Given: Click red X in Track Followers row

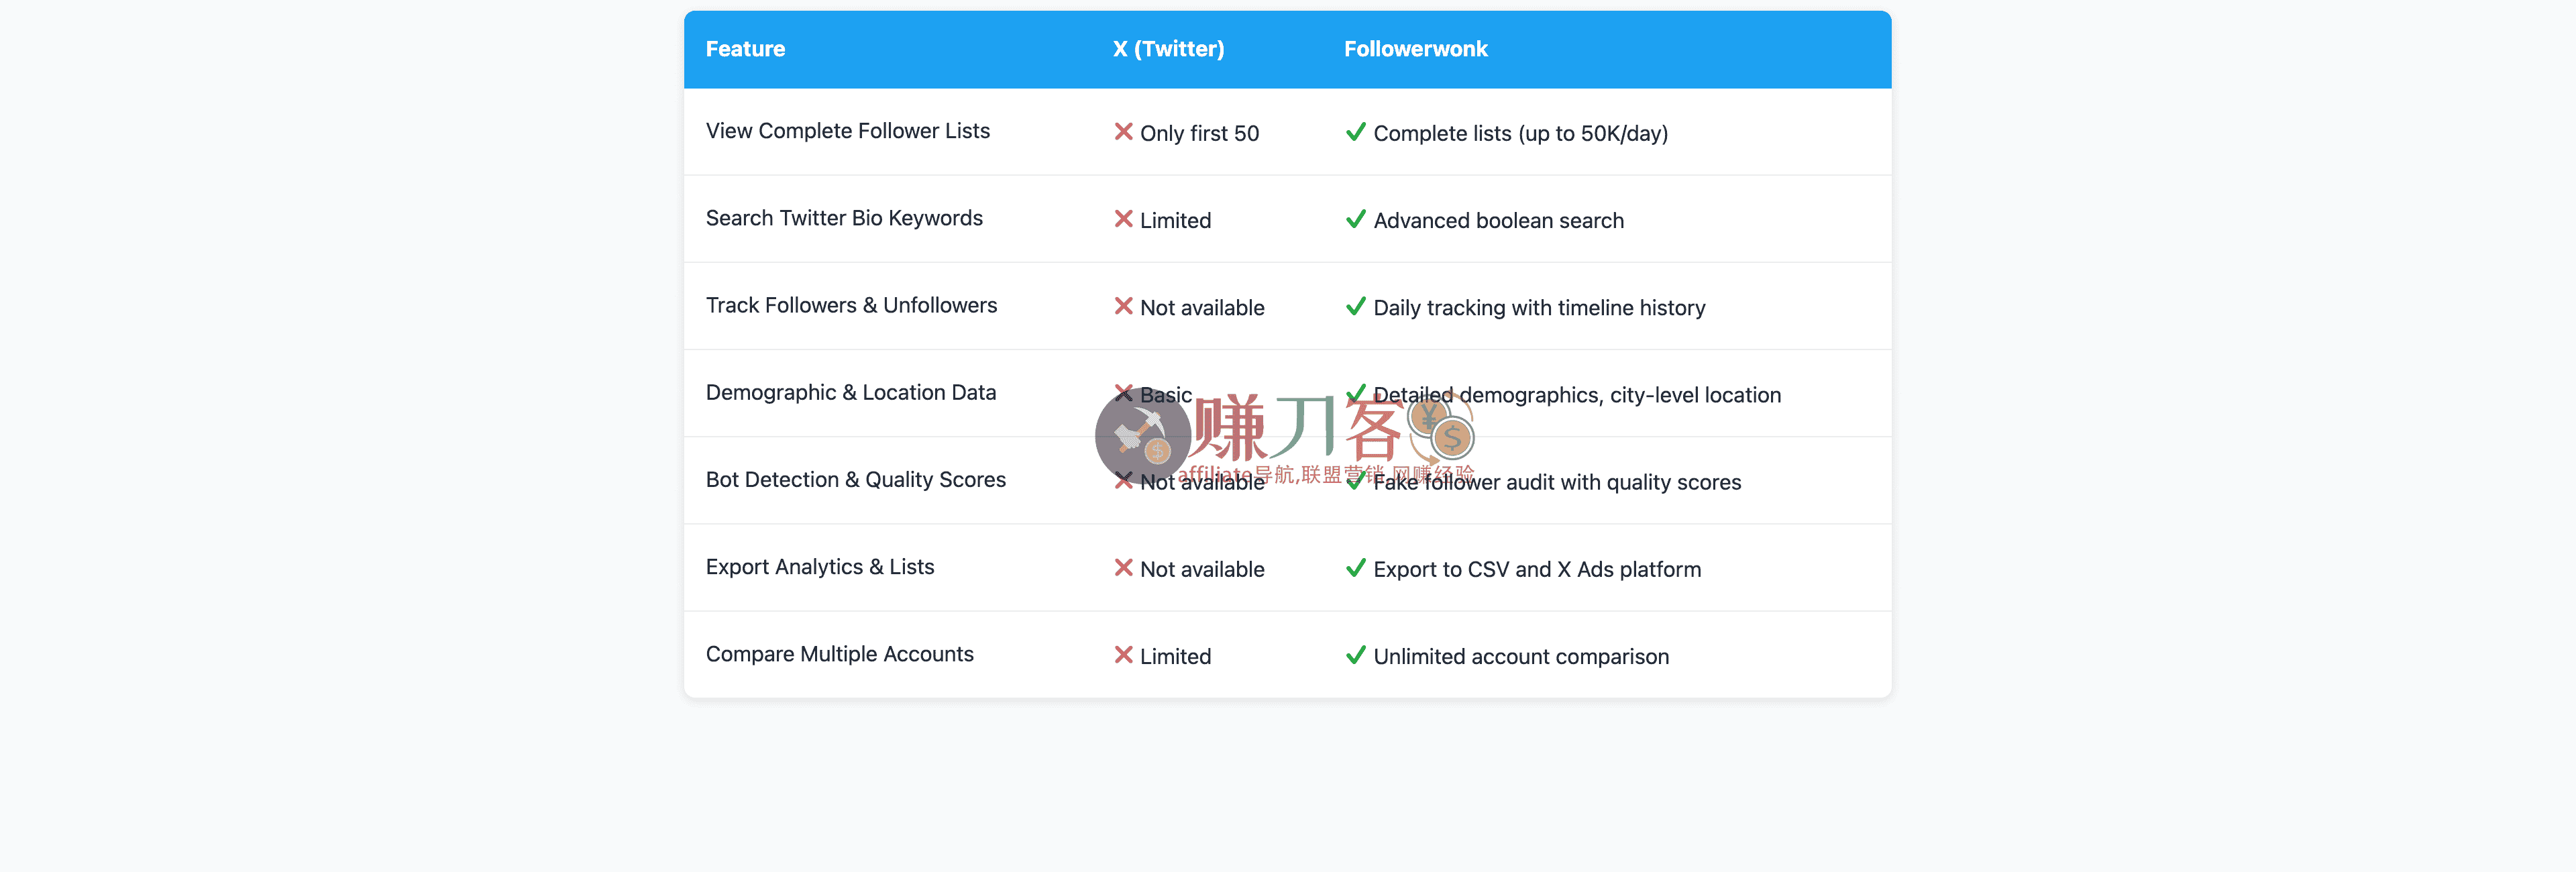Looking at the screenshot, I should (x=1123, y=306).
